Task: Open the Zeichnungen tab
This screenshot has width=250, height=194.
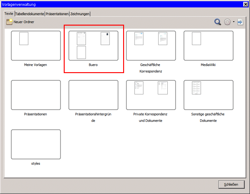Action: (80, 14)
